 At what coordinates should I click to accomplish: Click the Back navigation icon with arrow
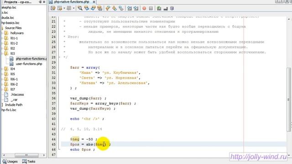60,8
